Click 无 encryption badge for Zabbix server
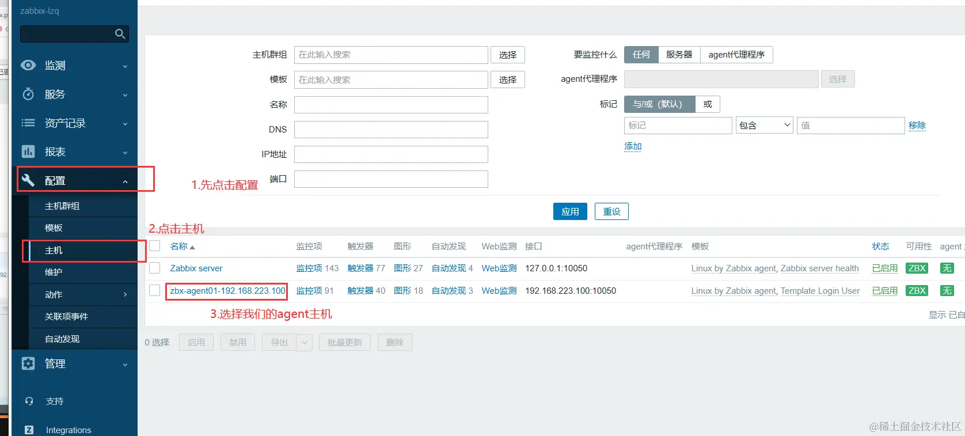The height and width of the screenshot is (436, 965). pyautogui.click(x=947, y=268)
